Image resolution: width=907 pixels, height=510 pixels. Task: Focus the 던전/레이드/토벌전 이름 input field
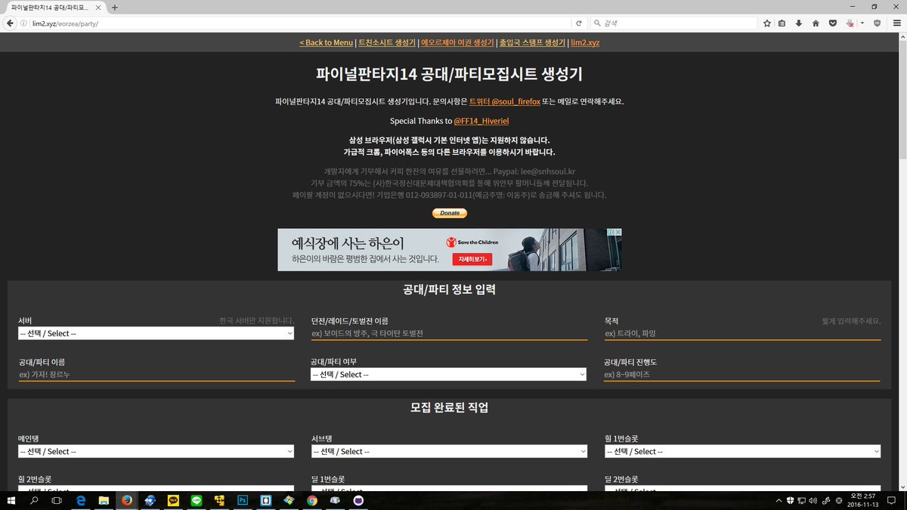tap(449, 333)
